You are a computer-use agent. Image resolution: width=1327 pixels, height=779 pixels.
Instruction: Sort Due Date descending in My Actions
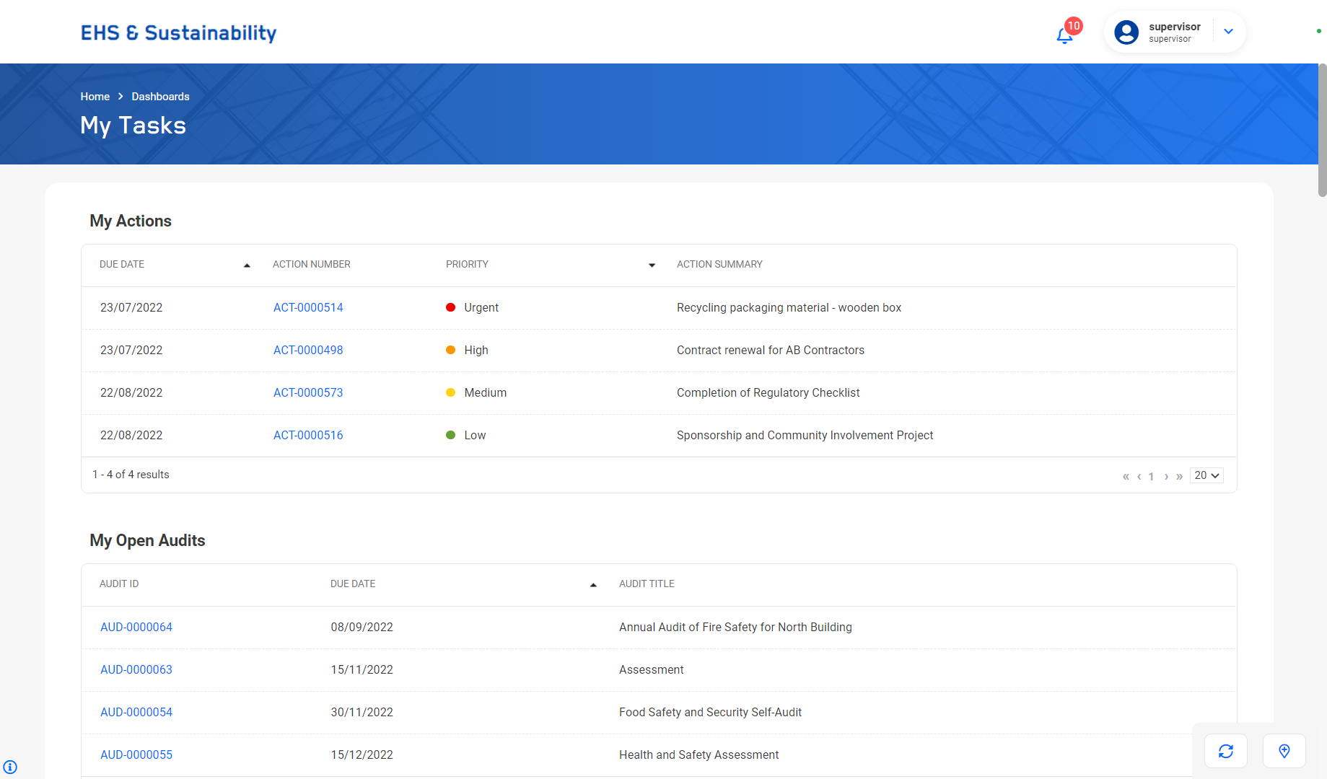[x=247, y=265]
